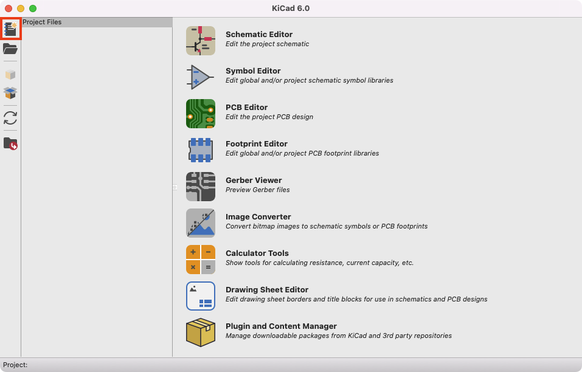Screen dimensions: 582x372
Task: Click the archive project cube icon
Action: [10, 75]
